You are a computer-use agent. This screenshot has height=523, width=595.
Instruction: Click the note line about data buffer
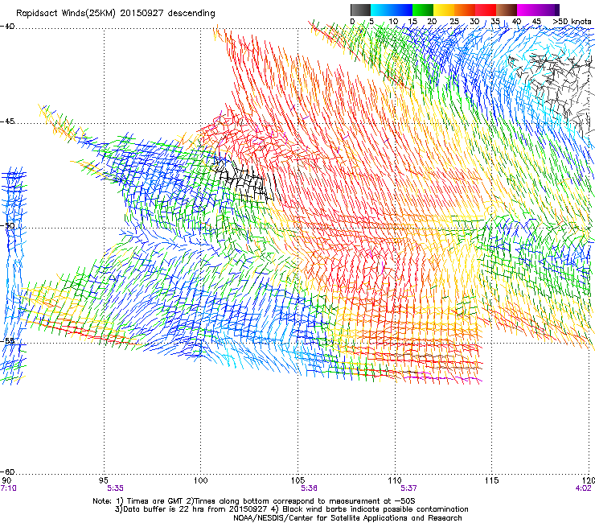coord(291,509)
